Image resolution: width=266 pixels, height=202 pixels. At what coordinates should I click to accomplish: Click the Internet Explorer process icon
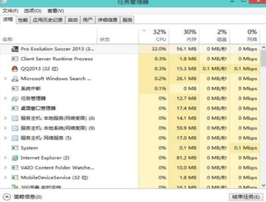(x=15, y=158)
